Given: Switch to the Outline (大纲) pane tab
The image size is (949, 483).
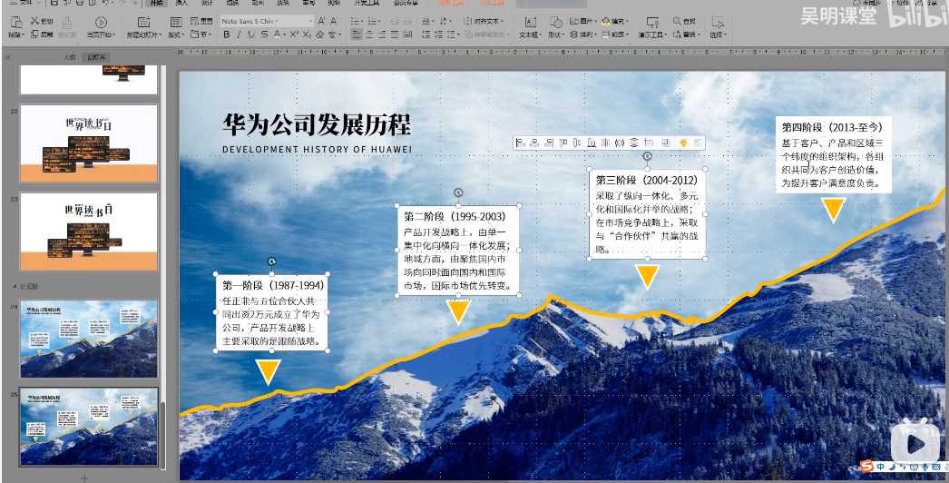Looking at the screenshot, I should [x=69, y=57].
